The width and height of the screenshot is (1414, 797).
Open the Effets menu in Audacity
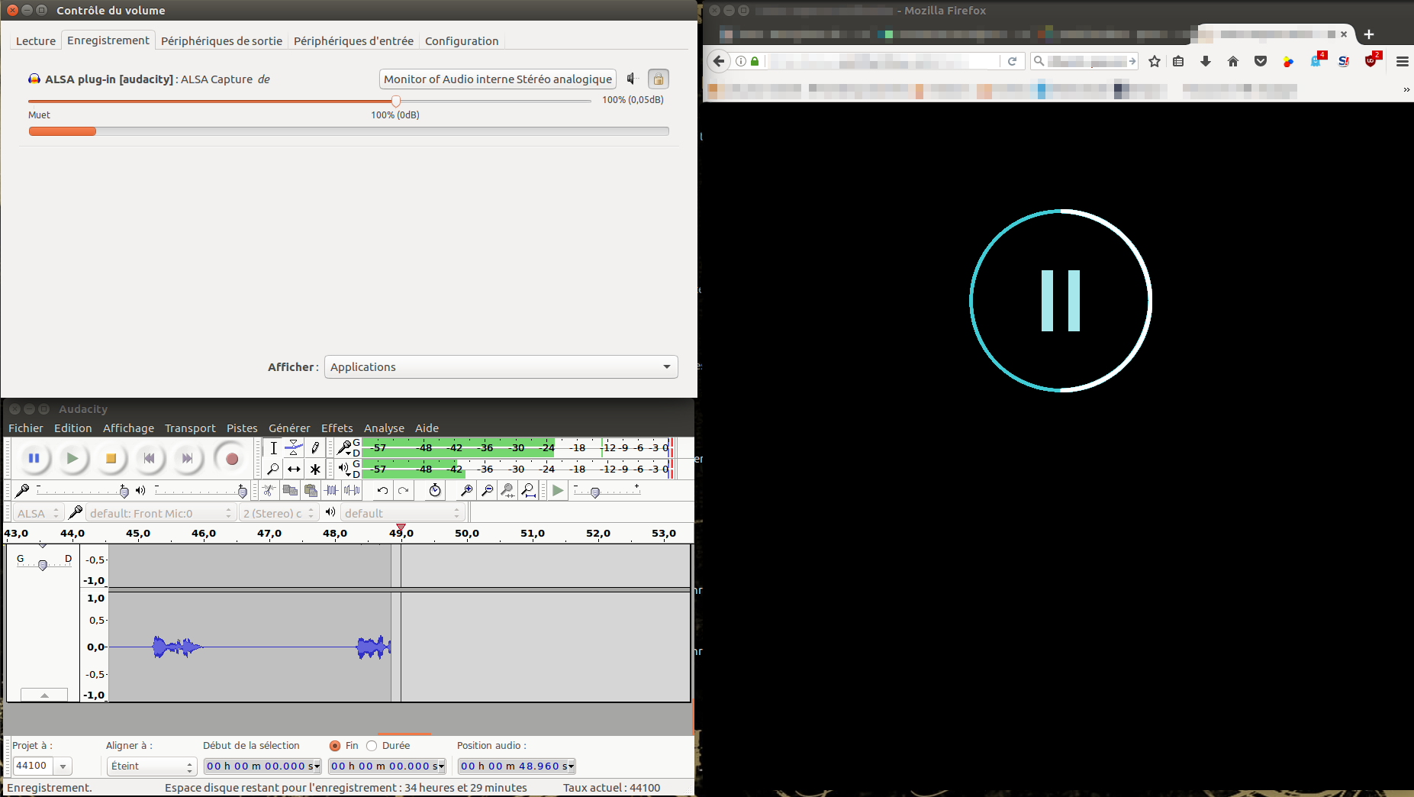[x=337, y=428]
